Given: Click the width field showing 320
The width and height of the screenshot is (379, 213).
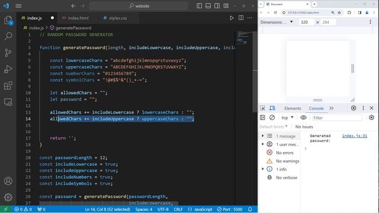Looking at the screenshot, I should tap(306, 22).
